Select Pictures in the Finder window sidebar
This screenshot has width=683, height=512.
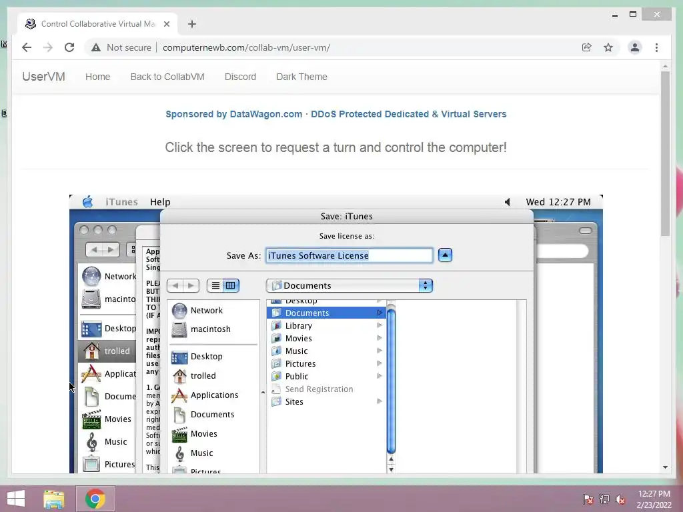[108, 465]
